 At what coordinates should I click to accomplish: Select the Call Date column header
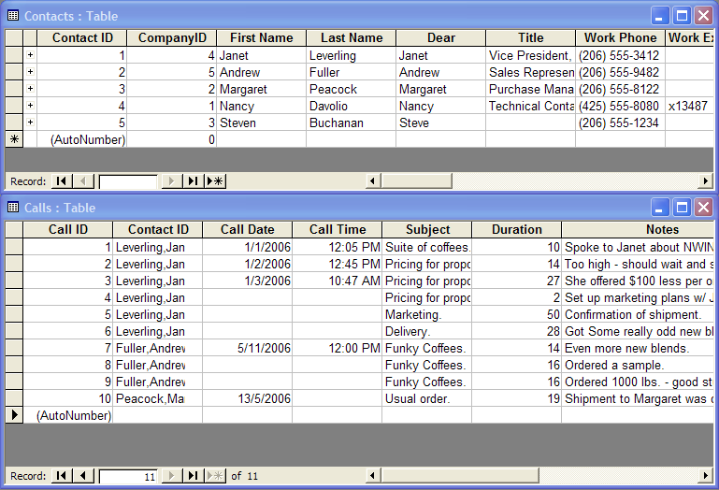click(x=247, y=230)
